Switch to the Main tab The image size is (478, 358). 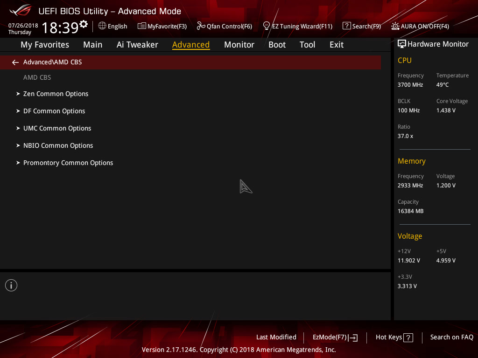(x=93, y=45)
